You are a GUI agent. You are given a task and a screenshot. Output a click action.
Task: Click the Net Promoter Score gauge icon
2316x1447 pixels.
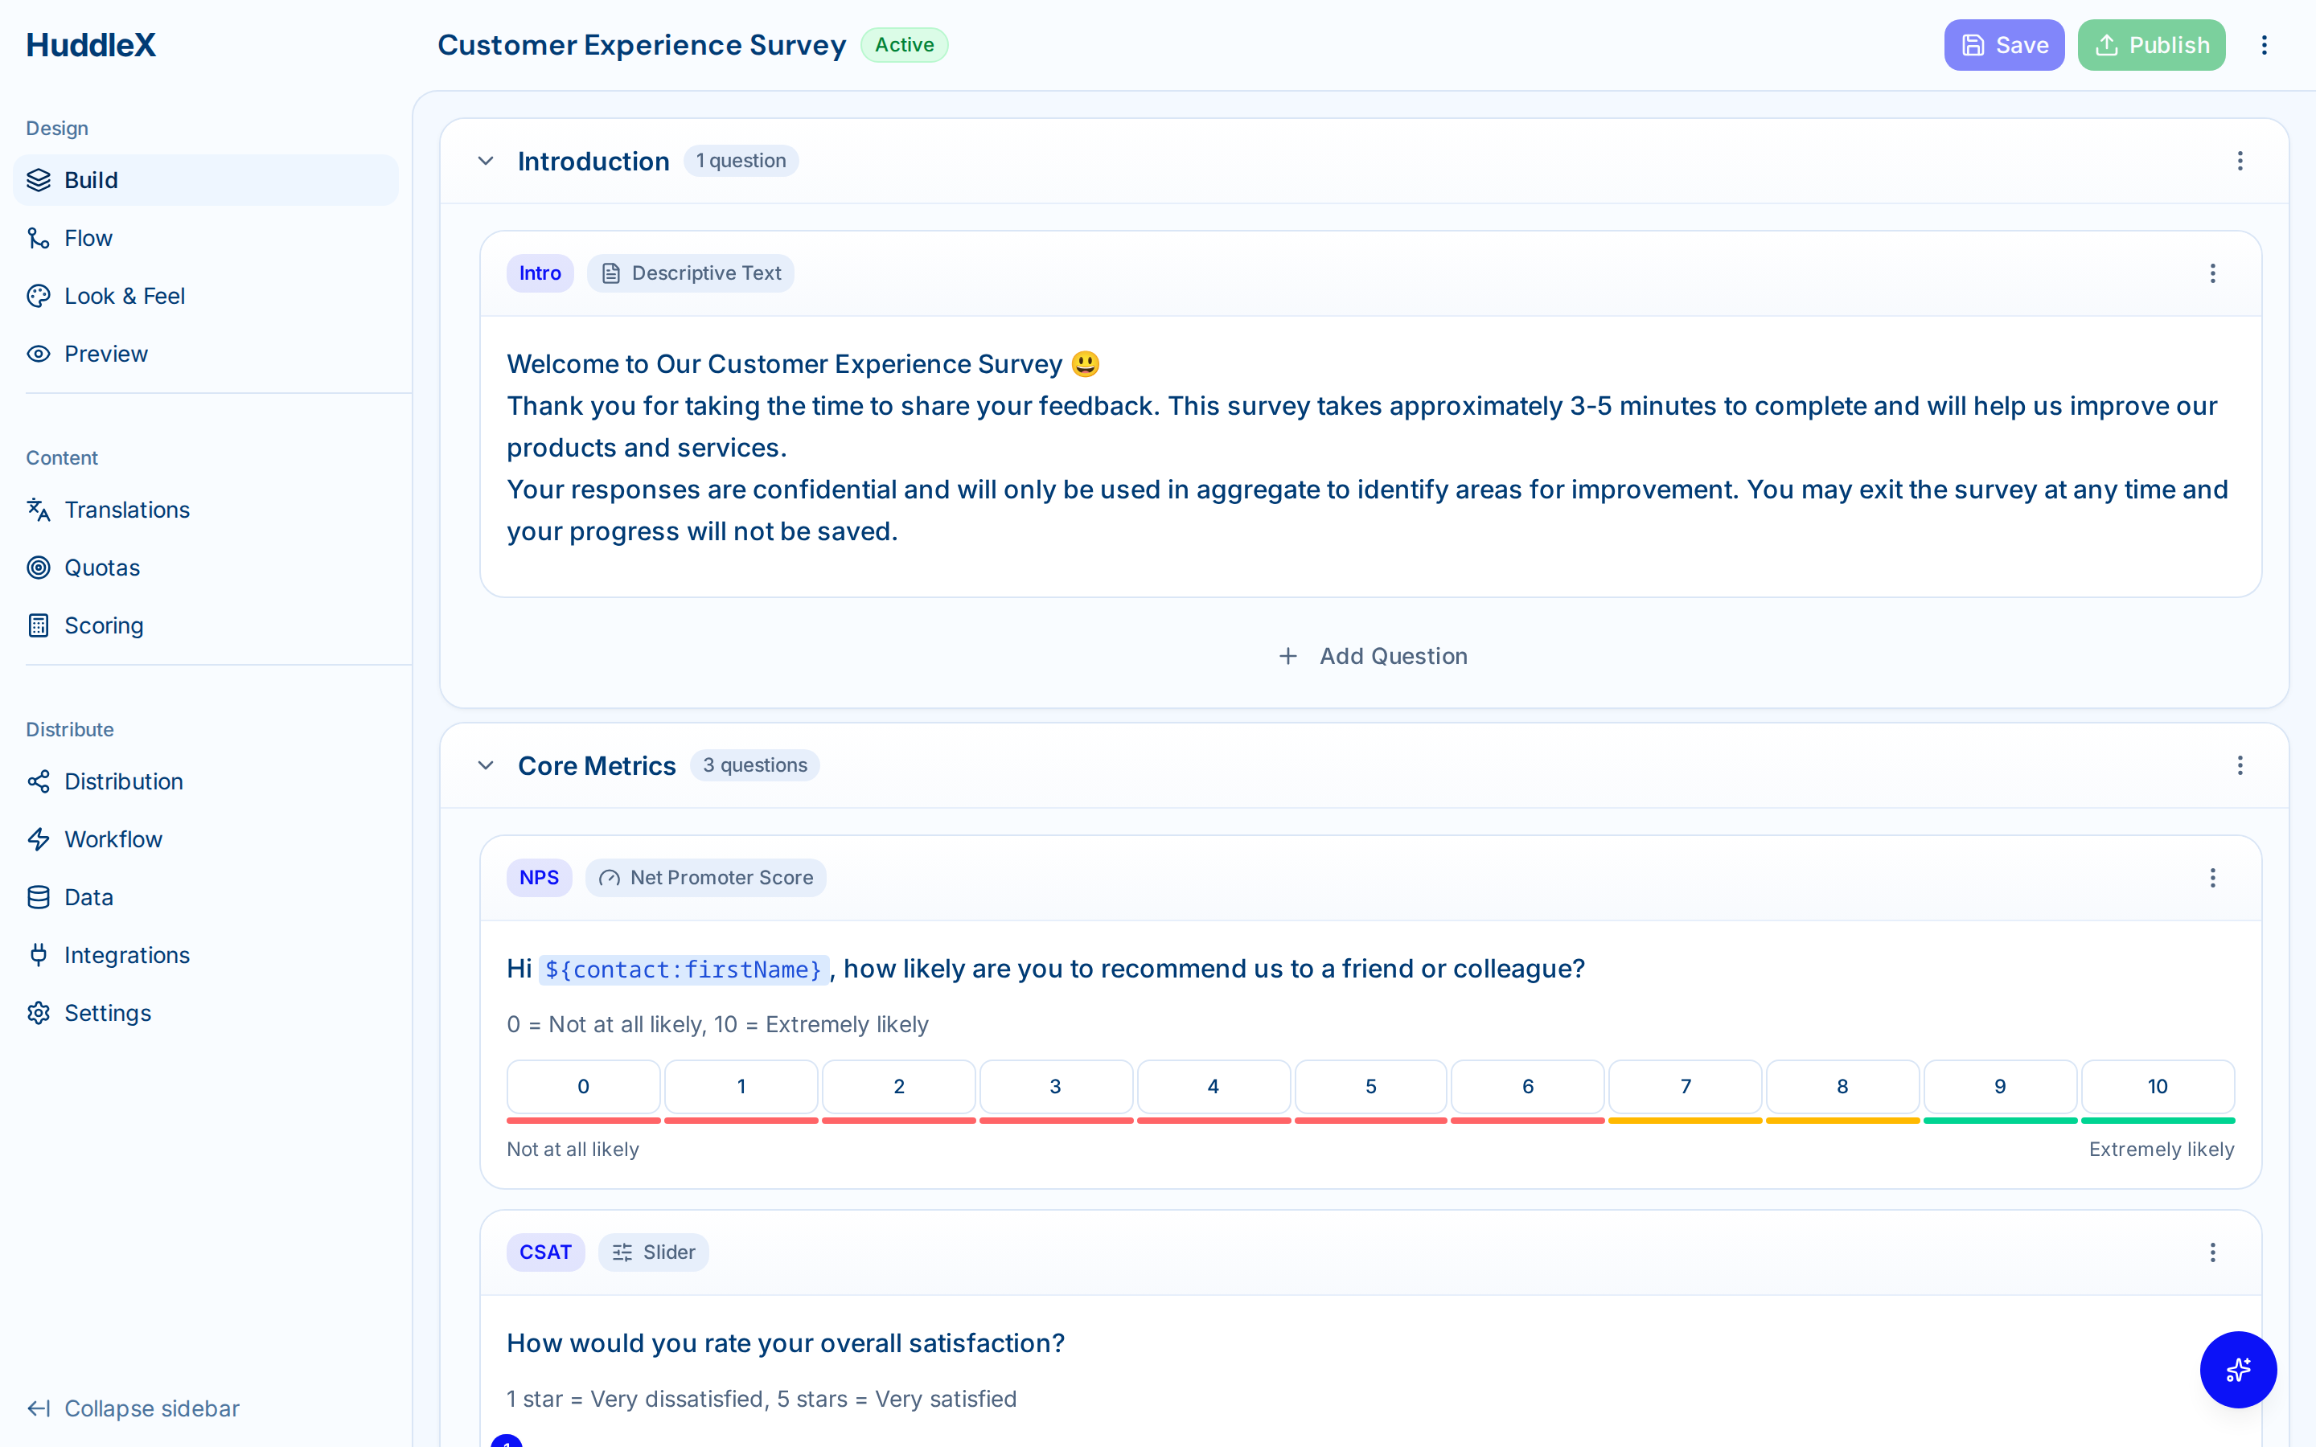coord(609,878)
